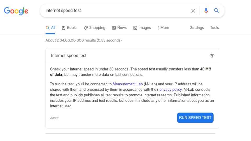The height and width of the screenshot is (141, 251).
Task: Click the tag icon beside Shopping
Action: (86, 28)
